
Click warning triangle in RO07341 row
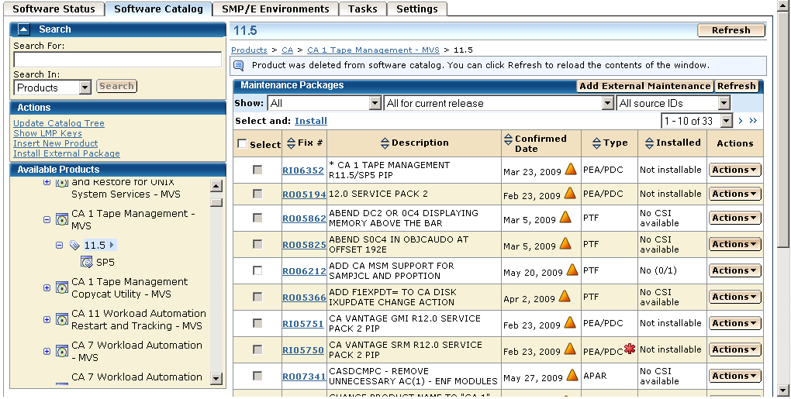click(x=572, y=375)
